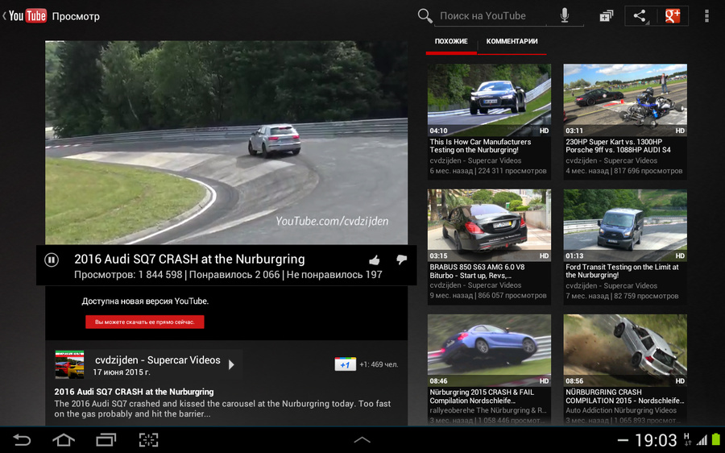Click 'Вы можете скачать ее прямо сейчас' button

145,322
